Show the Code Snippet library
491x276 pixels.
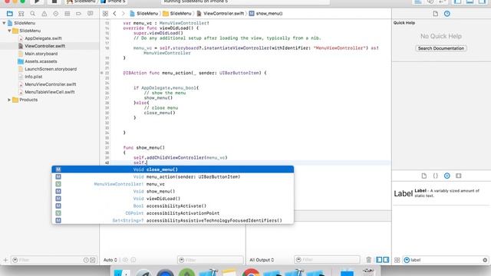pyautogui.click(x=435, y=176)
